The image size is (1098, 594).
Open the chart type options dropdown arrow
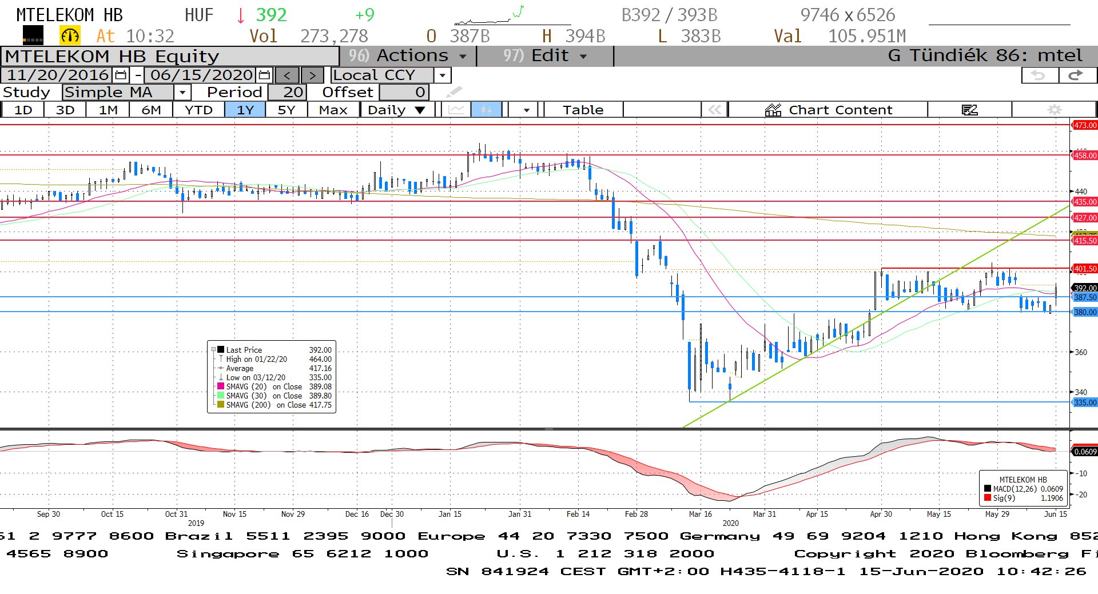tap(526, 109)
